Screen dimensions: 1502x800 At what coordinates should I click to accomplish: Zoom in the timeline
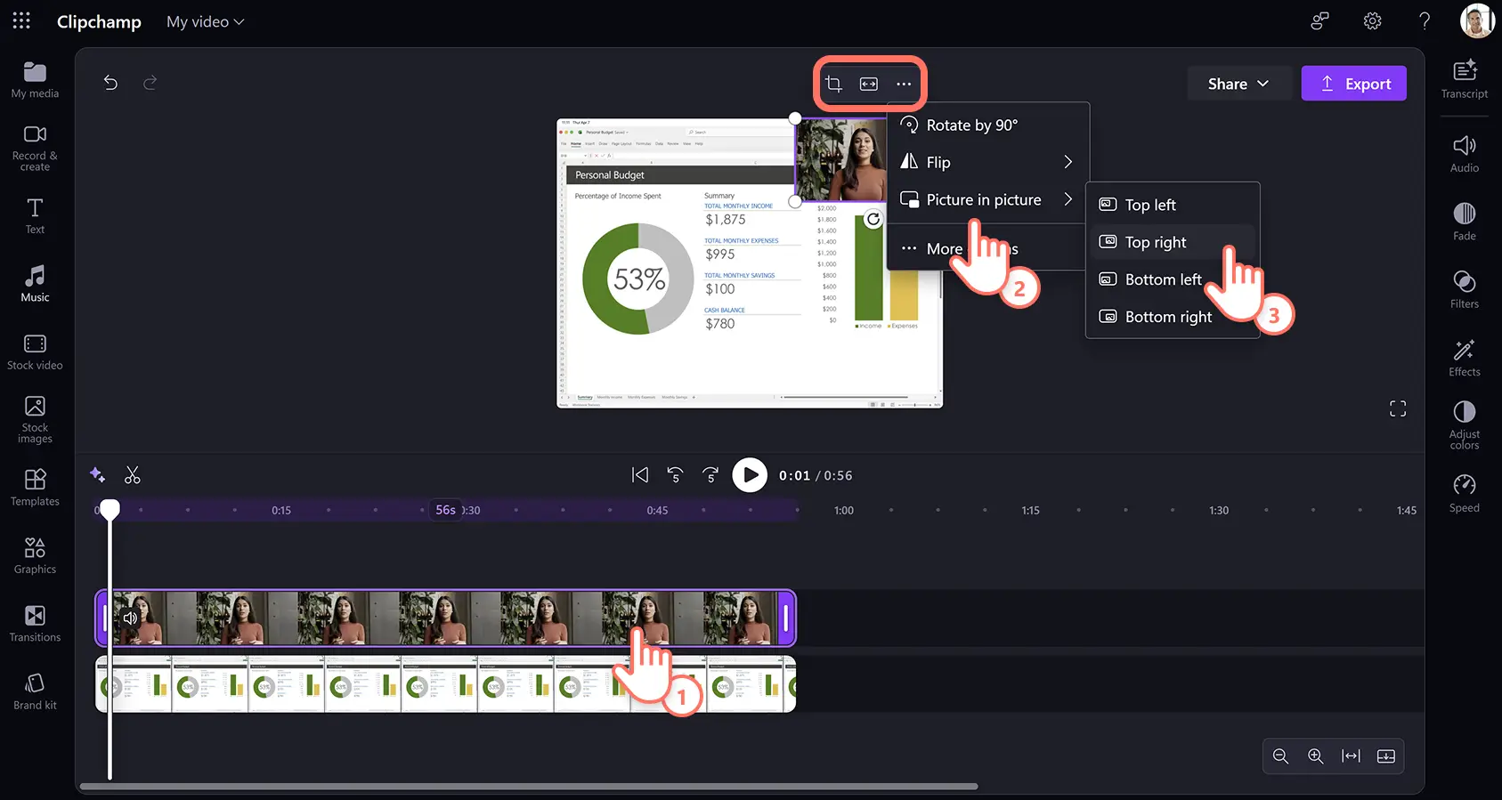pos(1315,756)
